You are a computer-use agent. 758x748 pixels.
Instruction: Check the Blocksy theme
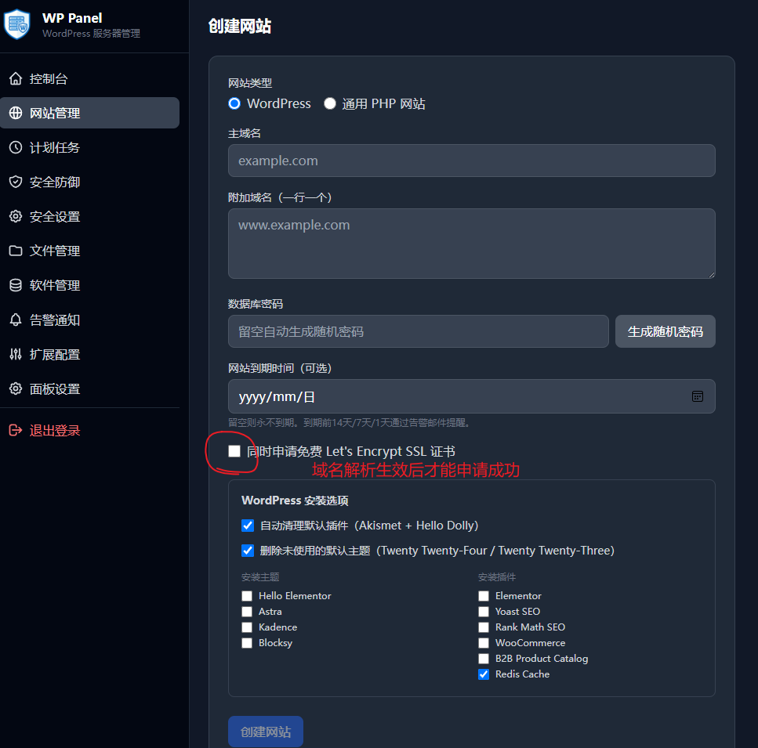pos(247,643)
